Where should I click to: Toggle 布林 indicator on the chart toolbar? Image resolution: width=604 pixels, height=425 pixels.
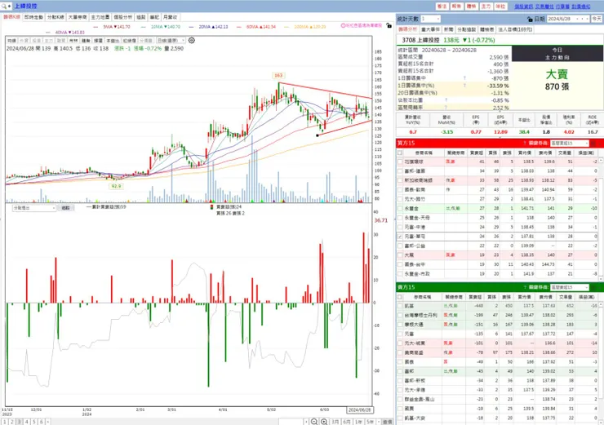73,41
